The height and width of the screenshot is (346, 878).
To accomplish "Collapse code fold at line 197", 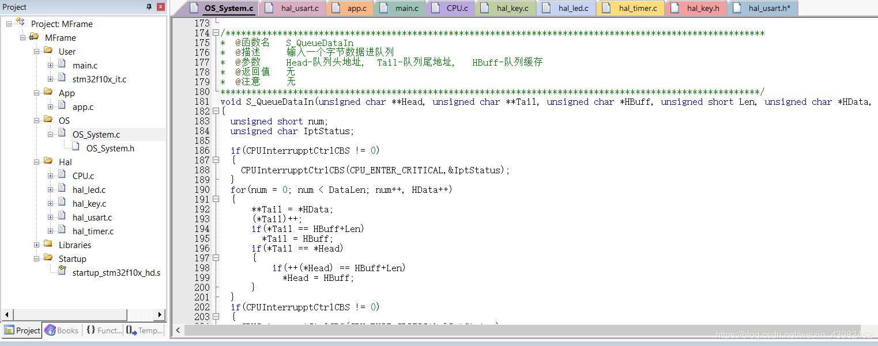I will [216, 258].
